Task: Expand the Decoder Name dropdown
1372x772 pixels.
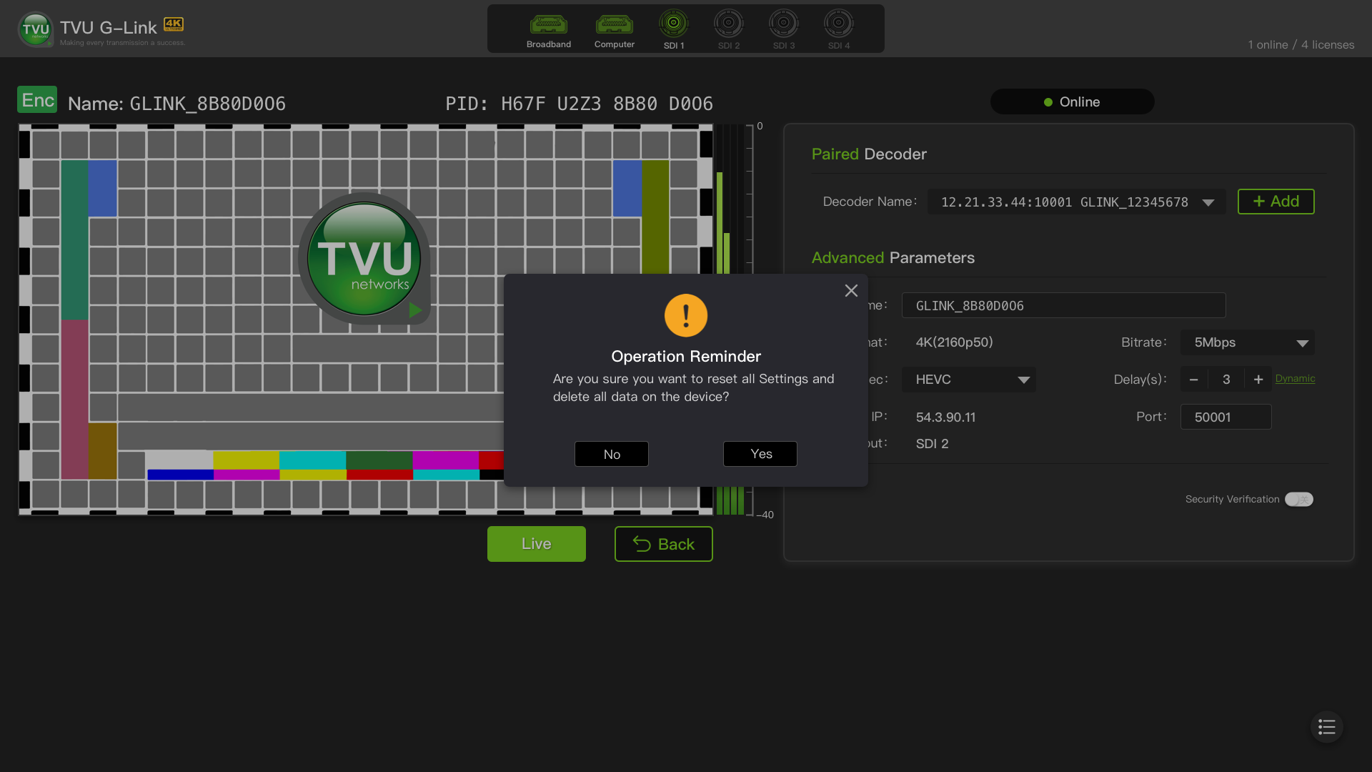Action: [x=1208, y=202]
